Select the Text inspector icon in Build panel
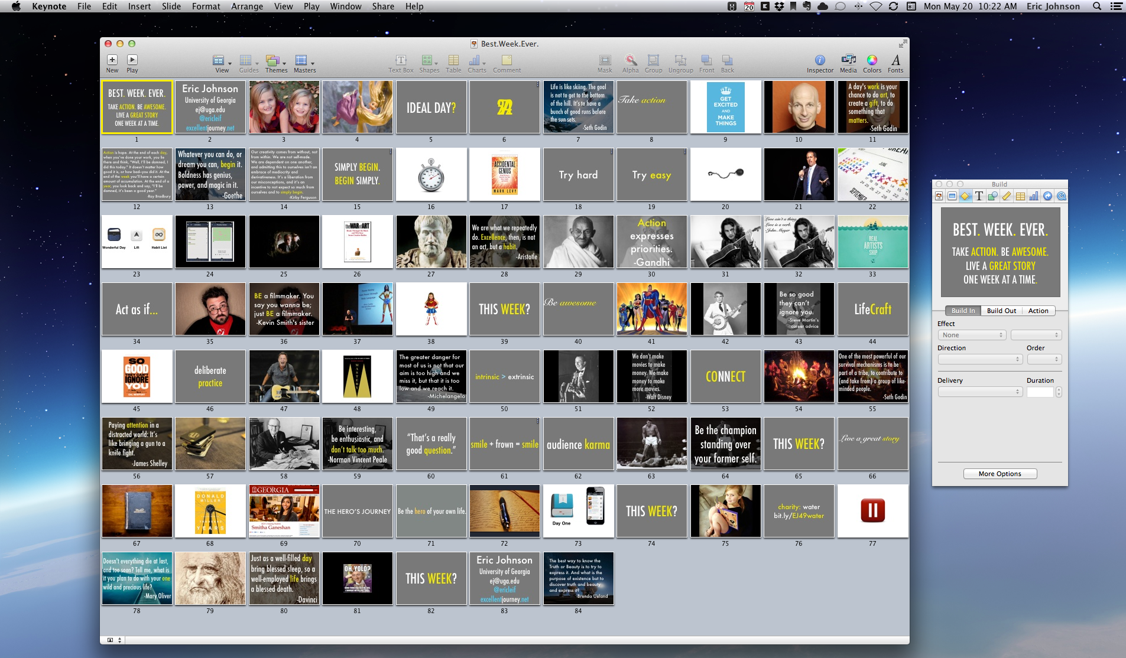Viewport: 1126px width, 658px height. tap(979, 196)
